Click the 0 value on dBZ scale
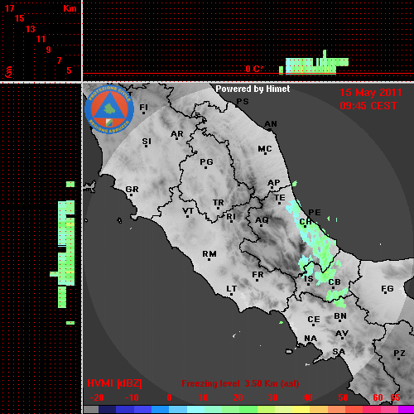Screen dimensions: 414x414 (x=169, y=397)
